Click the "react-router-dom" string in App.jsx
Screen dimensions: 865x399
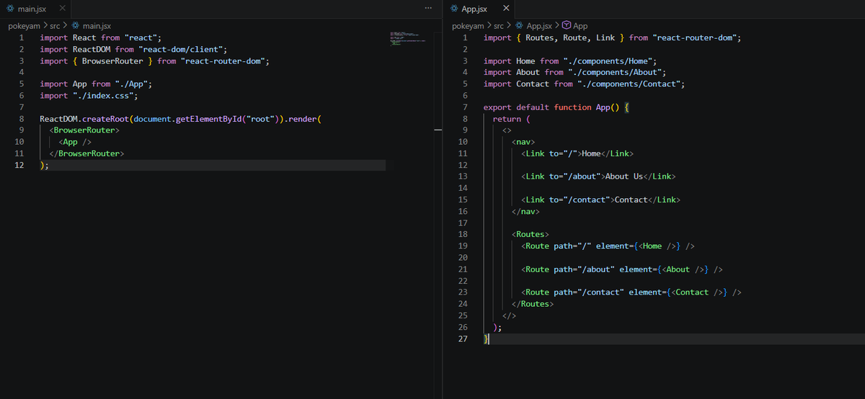[x=694, y=37]
